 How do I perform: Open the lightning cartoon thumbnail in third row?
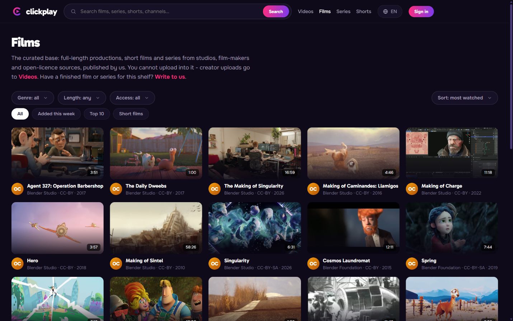pos(57,299)
